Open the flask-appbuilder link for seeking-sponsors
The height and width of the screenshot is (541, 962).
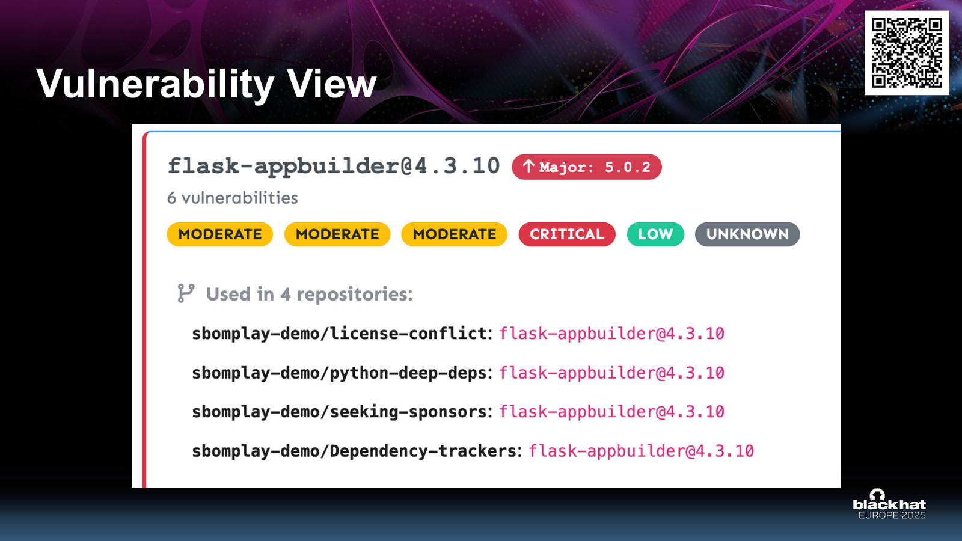click(x=611, y=412)
